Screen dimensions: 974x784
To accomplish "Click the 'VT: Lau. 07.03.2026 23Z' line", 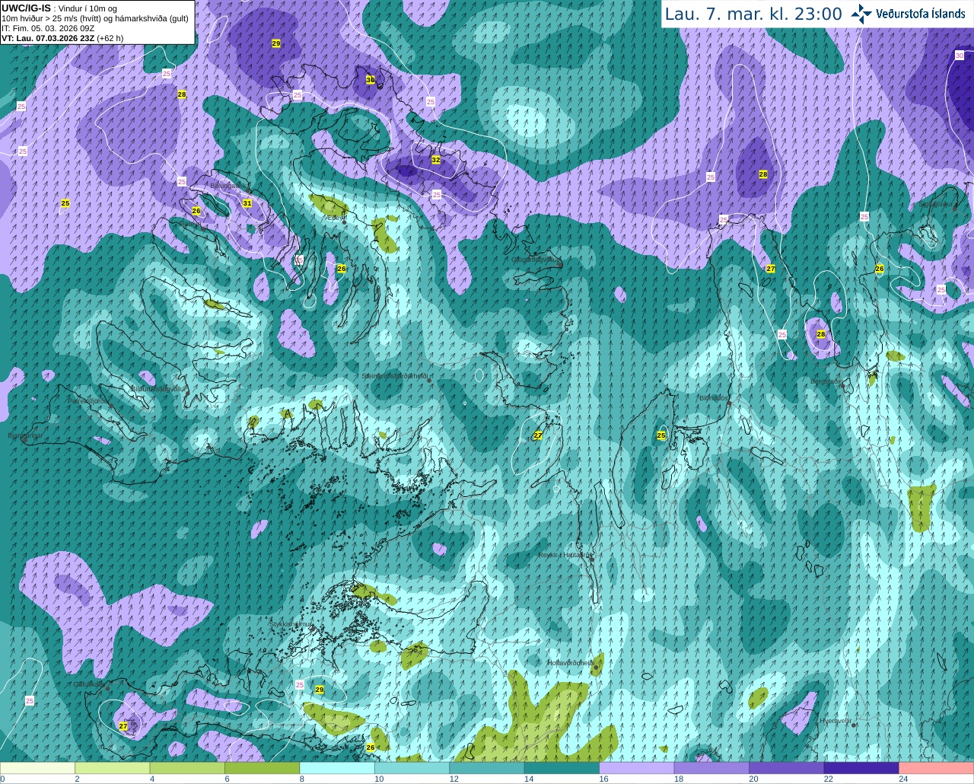I will [49, 37].
